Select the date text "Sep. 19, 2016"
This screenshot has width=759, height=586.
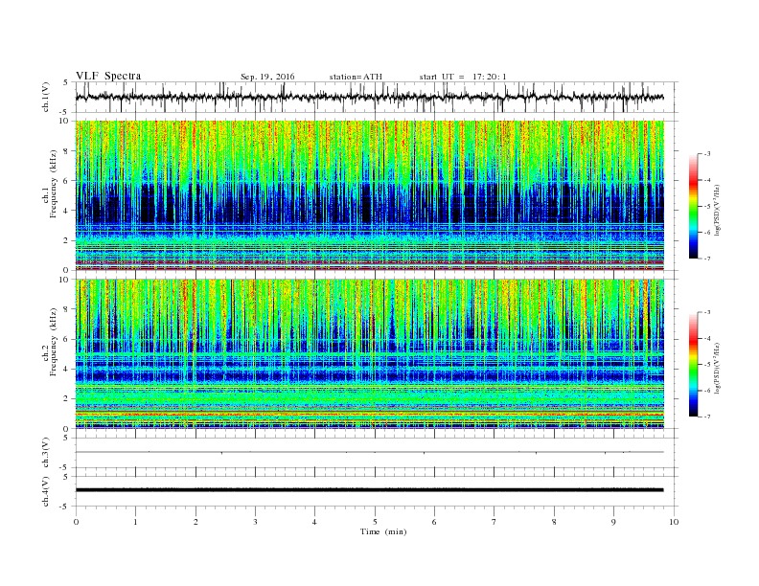pos(267,77)
